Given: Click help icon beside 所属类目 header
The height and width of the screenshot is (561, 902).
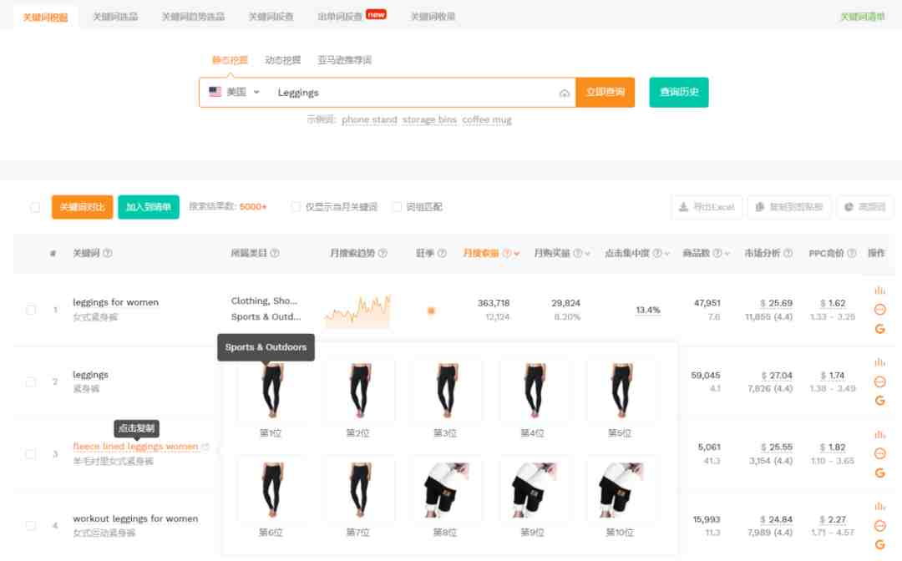Looking at the screenshot, I should (x=275, y=253).
